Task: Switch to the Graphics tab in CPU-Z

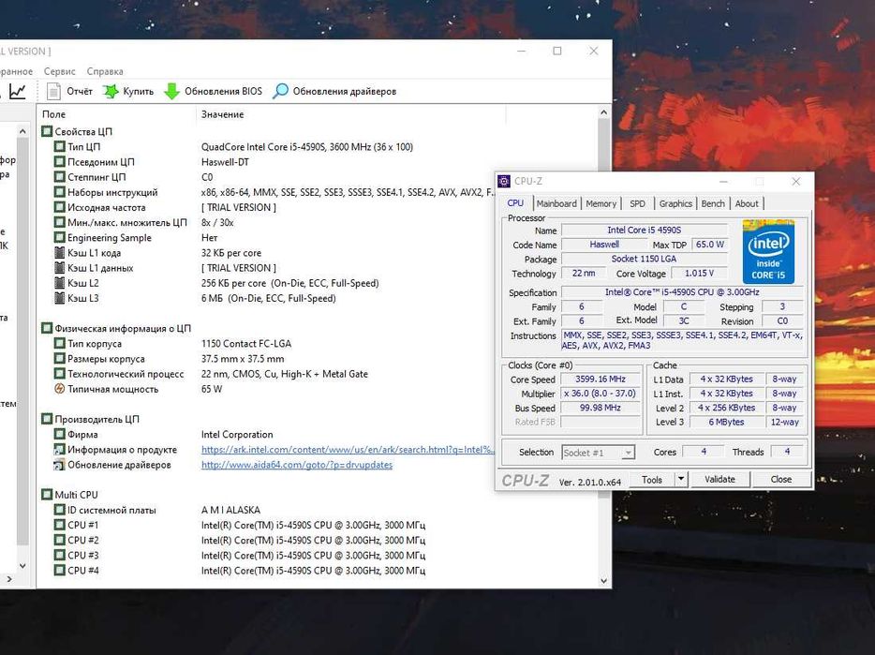Action: pos(675,204)
